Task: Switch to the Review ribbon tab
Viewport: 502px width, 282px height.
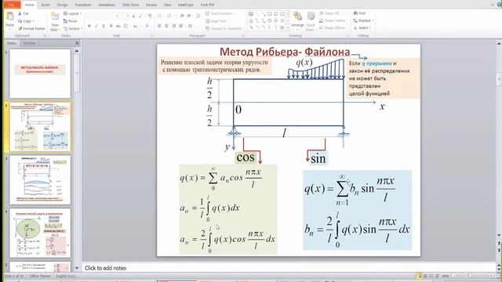Action: (151, 5)
